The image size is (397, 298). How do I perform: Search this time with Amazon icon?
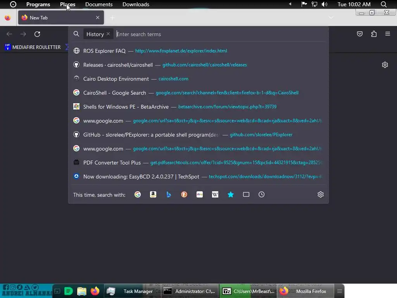coord(153,194)
